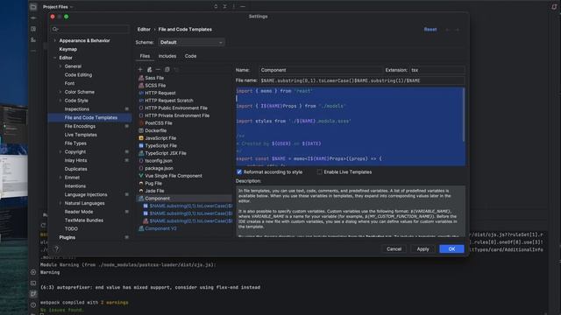The image size is (561, 315).
Task: Click the JavaScript File template icon
Action: [x=141, y=138]
